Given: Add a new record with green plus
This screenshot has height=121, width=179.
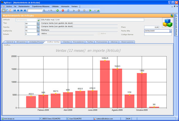Looking at the screenshot, I should tap(58, 10).
